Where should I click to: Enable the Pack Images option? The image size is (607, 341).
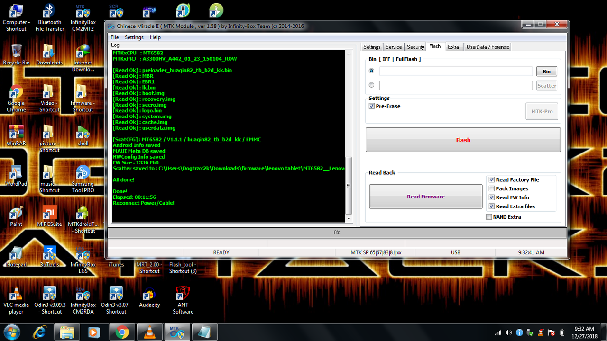click(492, 188)
